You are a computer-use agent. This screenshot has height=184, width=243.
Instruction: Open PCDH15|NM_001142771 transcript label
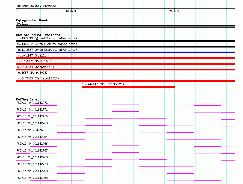click(x=32, y=109)
